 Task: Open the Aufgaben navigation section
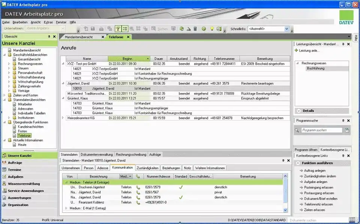point(29,176)
